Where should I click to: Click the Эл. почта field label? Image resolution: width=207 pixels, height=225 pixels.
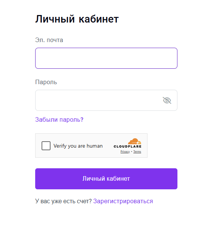[49, 40]
